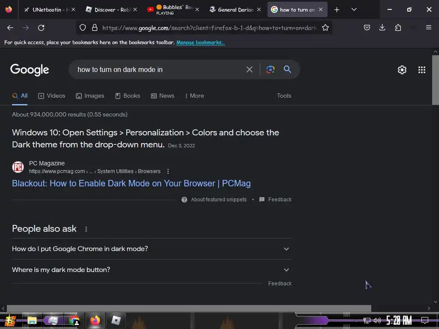Click the vertical scrollbar thumb

coord(436,80)
